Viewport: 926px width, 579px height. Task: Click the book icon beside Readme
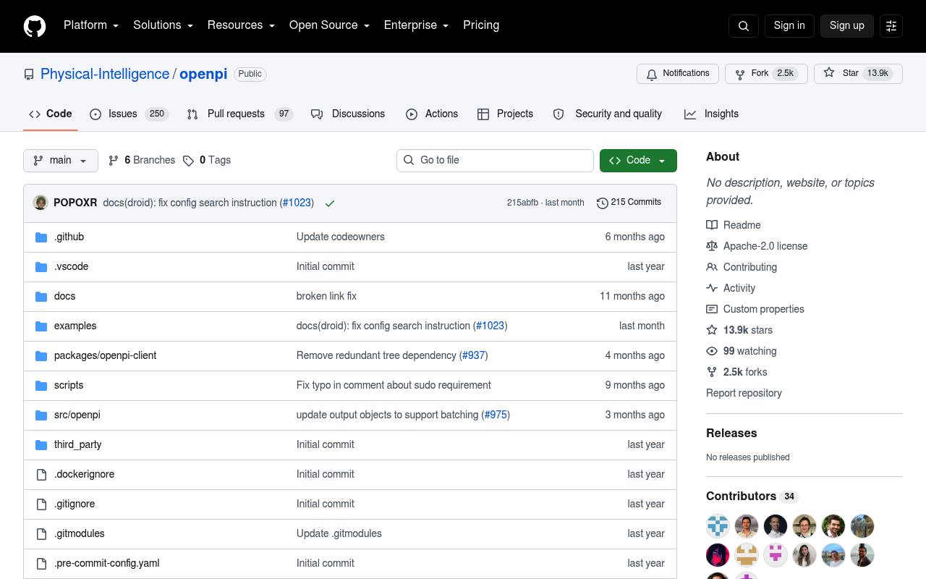point(712,225)
